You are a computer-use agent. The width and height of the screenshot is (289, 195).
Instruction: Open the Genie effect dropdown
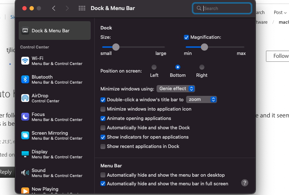[176, 89]
